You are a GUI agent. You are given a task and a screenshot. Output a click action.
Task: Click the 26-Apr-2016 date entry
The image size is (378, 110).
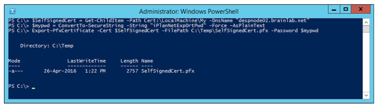60,71
